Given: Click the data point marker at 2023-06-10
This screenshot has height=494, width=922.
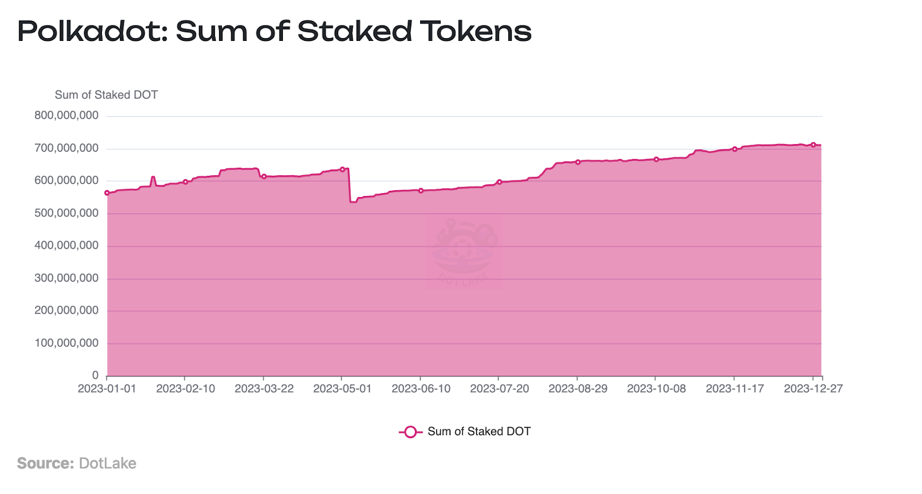Looking at the screenshot, I should click(421, 191).
